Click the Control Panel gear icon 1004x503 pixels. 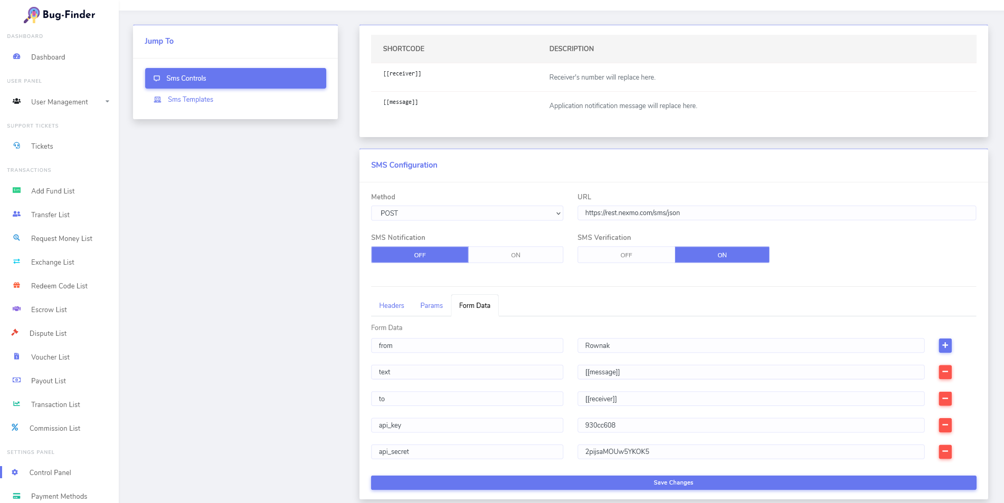tap(15, 472)
